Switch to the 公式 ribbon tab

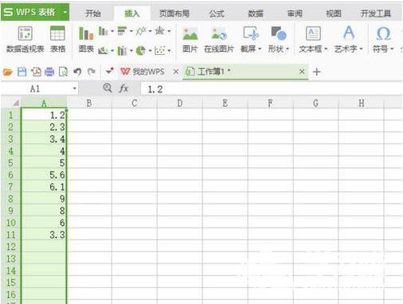(x=217, y=14)
